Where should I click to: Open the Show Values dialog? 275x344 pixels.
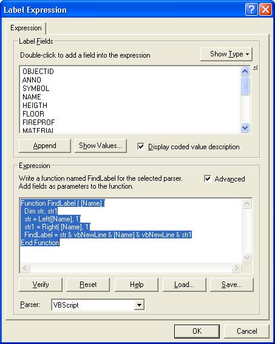[x=101, y=146]
